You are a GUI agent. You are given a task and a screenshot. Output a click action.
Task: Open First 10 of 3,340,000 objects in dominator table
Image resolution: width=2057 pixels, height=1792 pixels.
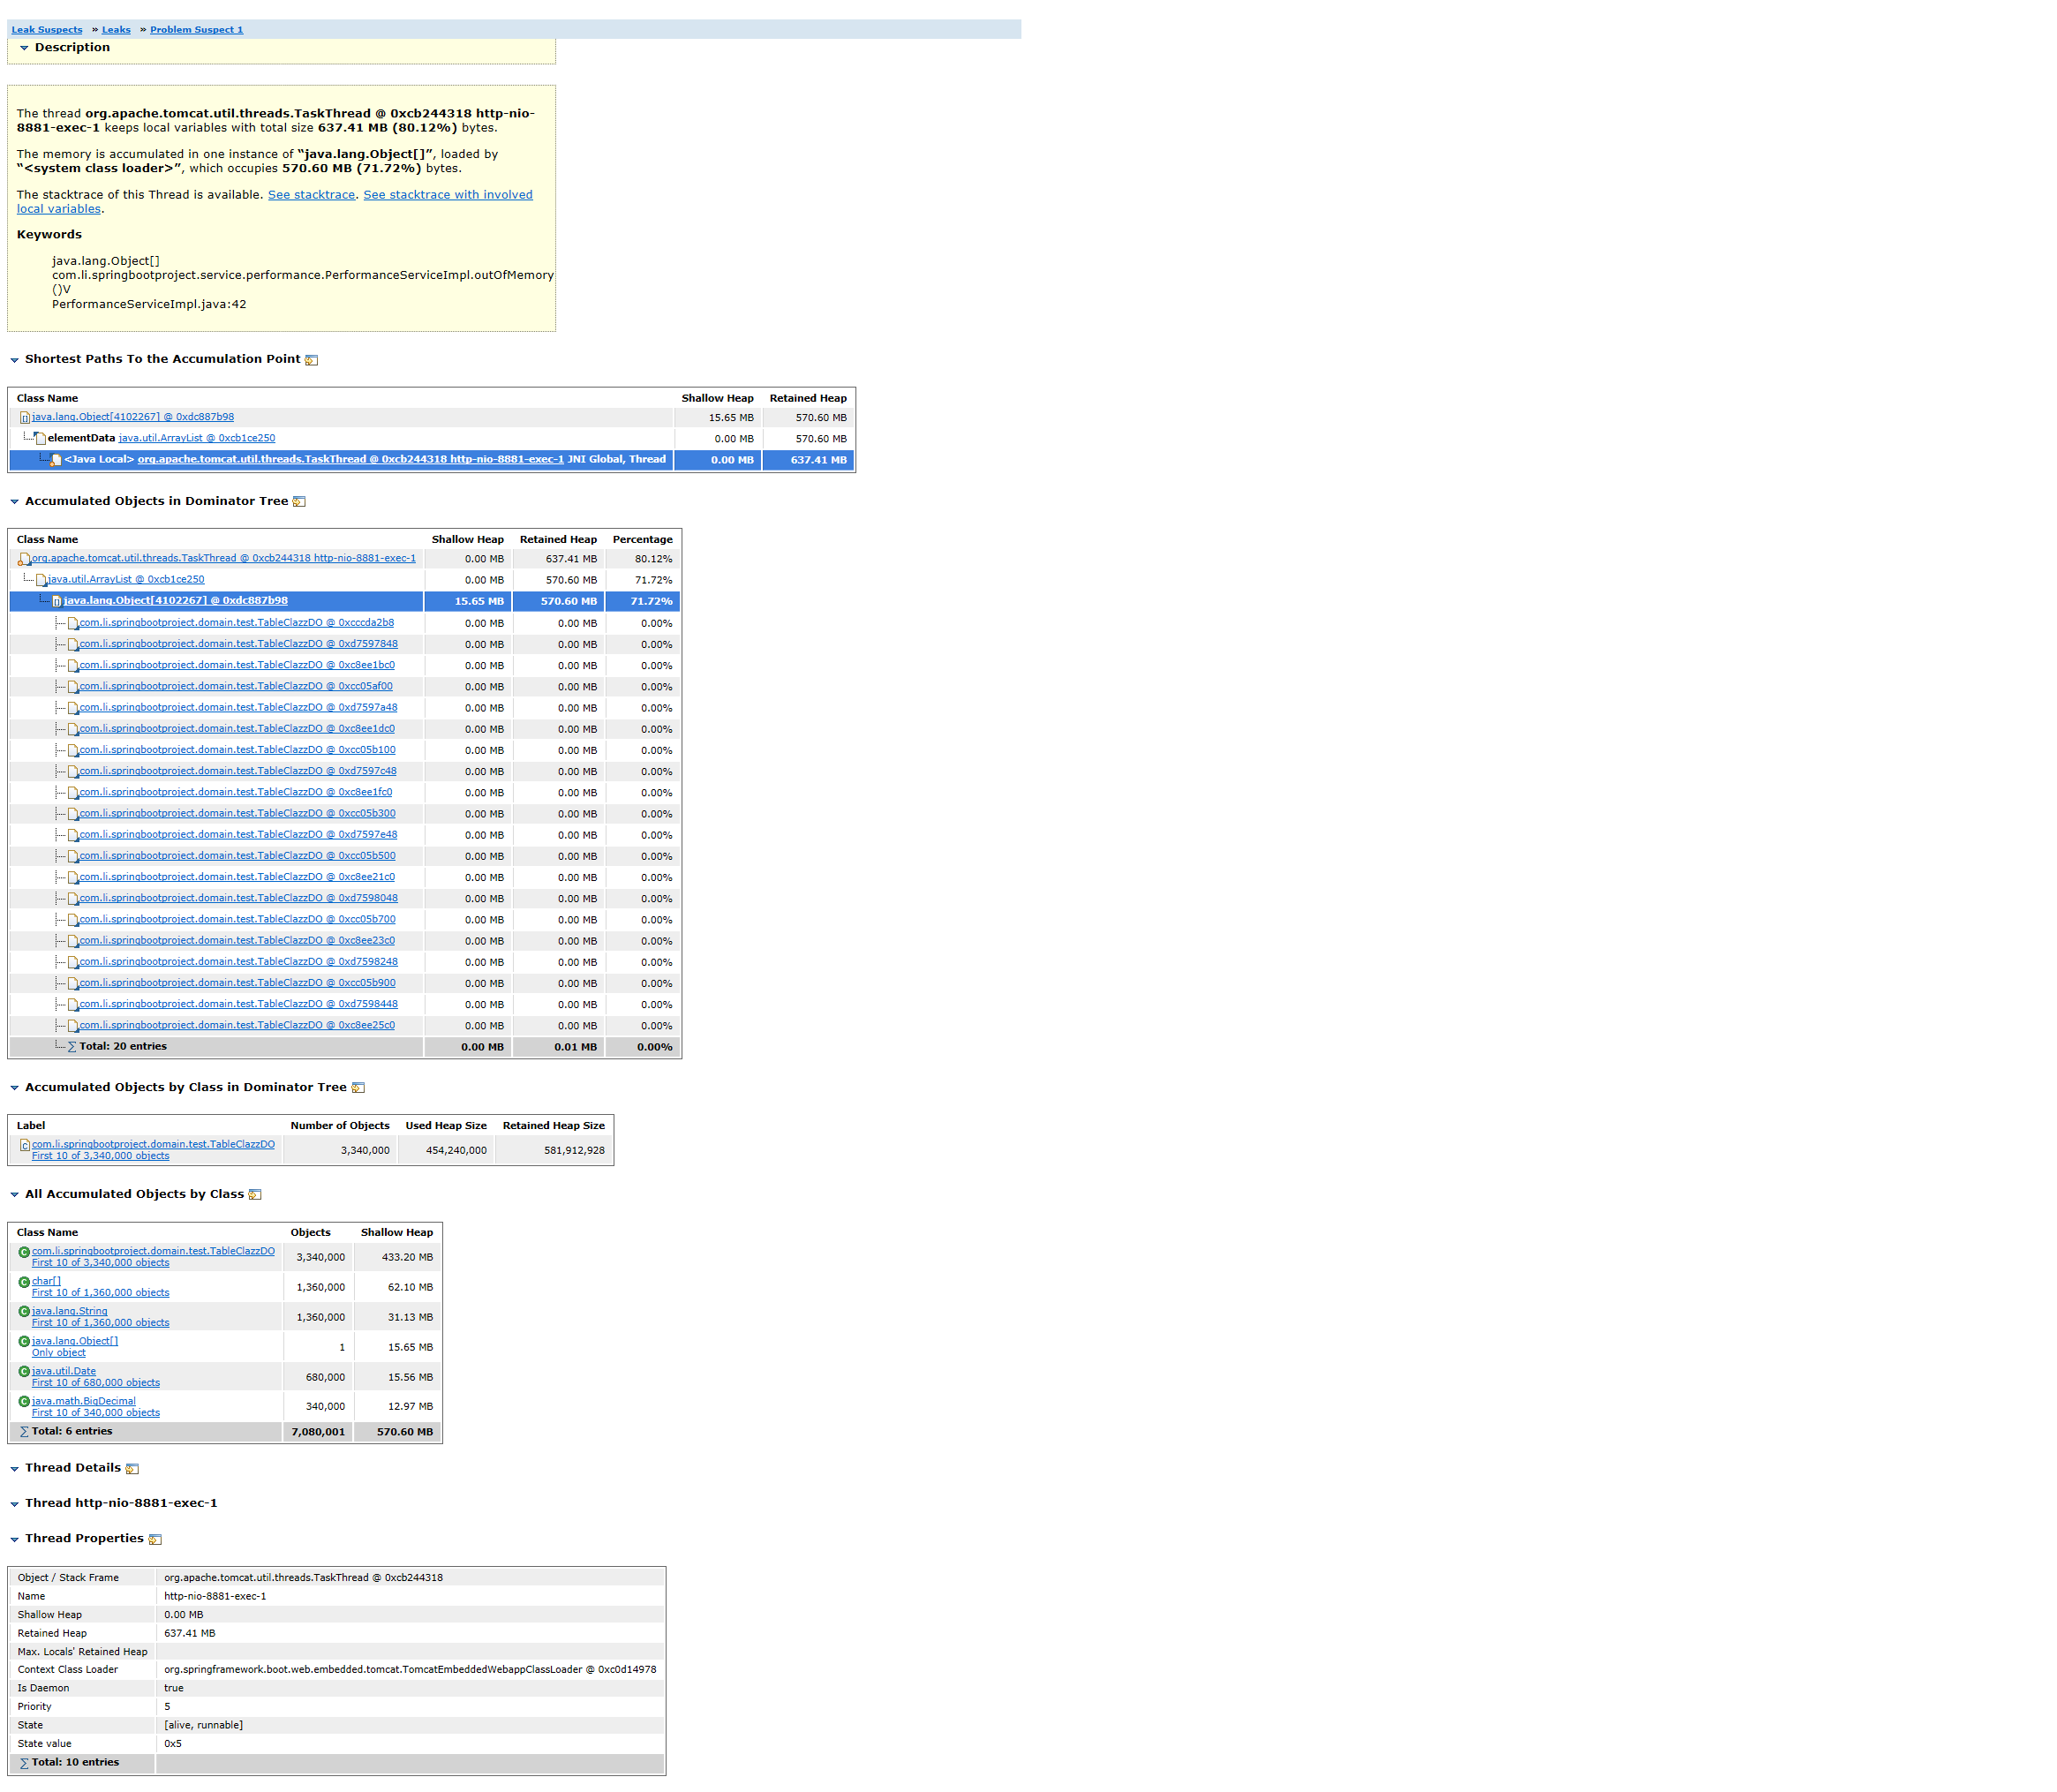coord(100,1156)
